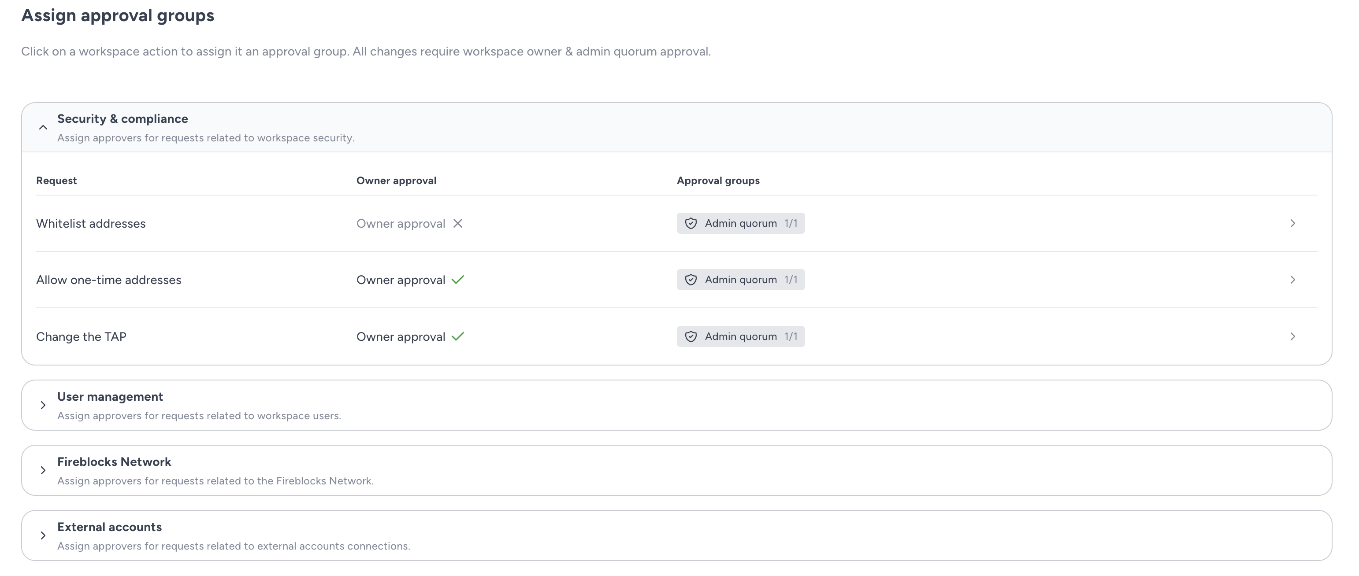Click the Fireblocks Network heading
Viewport: 1359px width, 576px height.
point(115,462)
